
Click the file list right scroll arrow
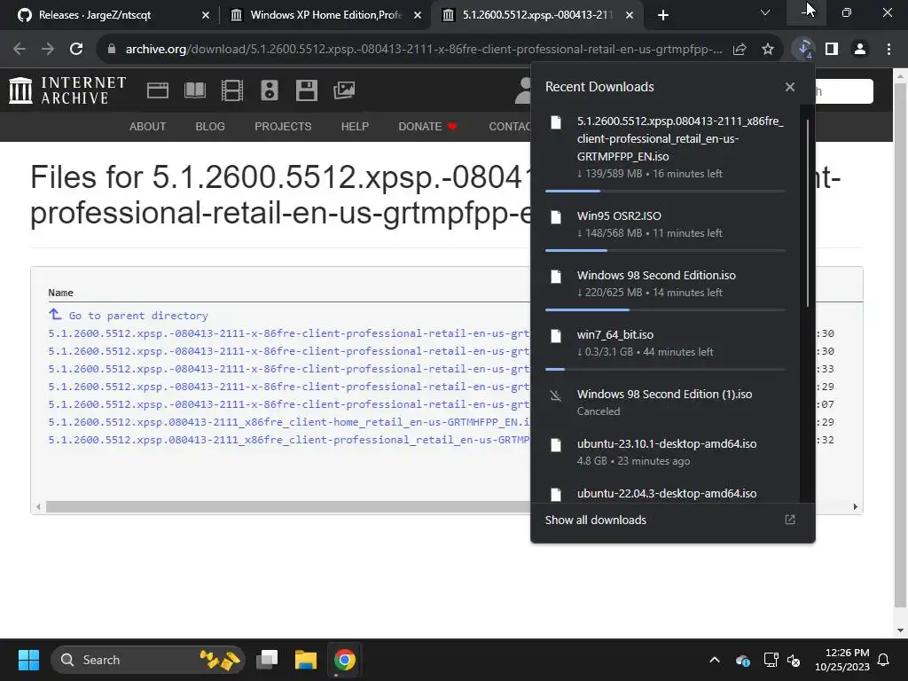coord(856,506)
